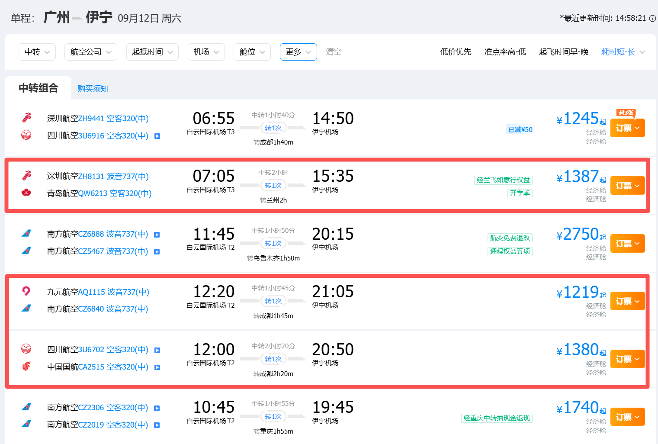Viewport: 658px width, 444px height.
Task: Click 订票 for the ¥1740 flight
Action: [x=628, y=417]
